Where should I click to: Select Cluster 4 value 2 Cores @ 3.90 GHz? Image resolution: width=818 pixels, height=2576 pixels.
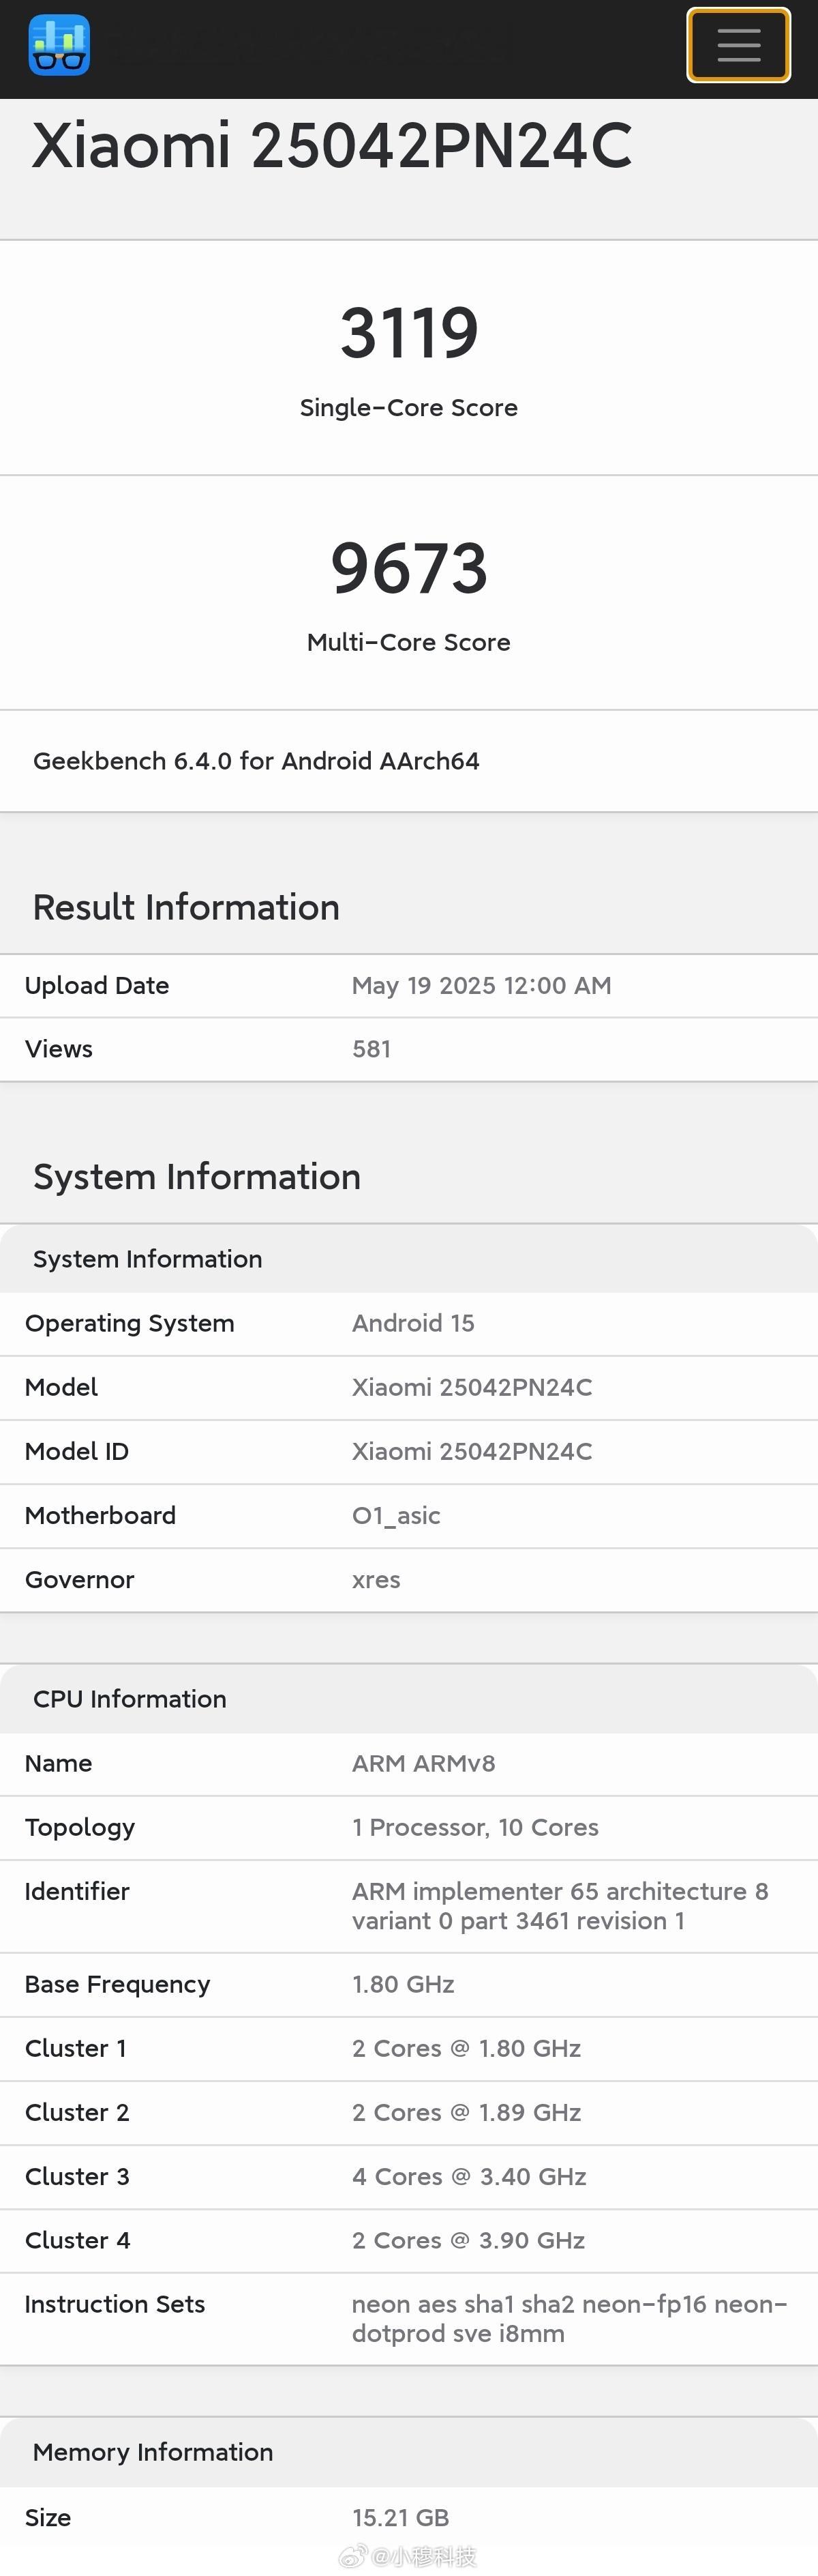[x=468, y=2240]
